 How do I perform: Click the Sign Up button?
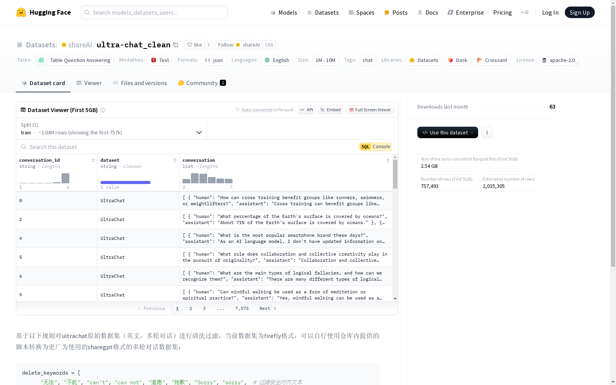pos(579,12)
